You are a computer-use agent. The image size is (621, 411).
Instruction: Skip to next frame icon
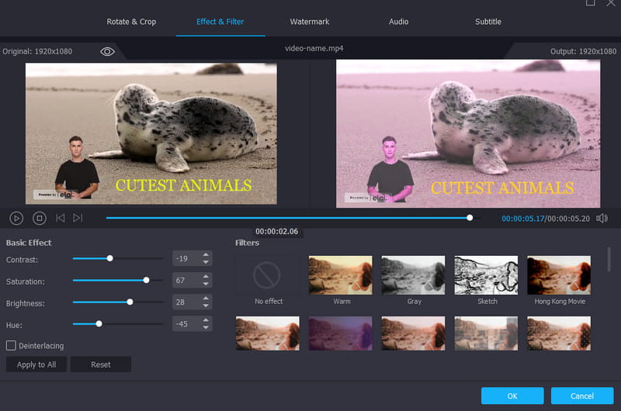tap(78, 219)
